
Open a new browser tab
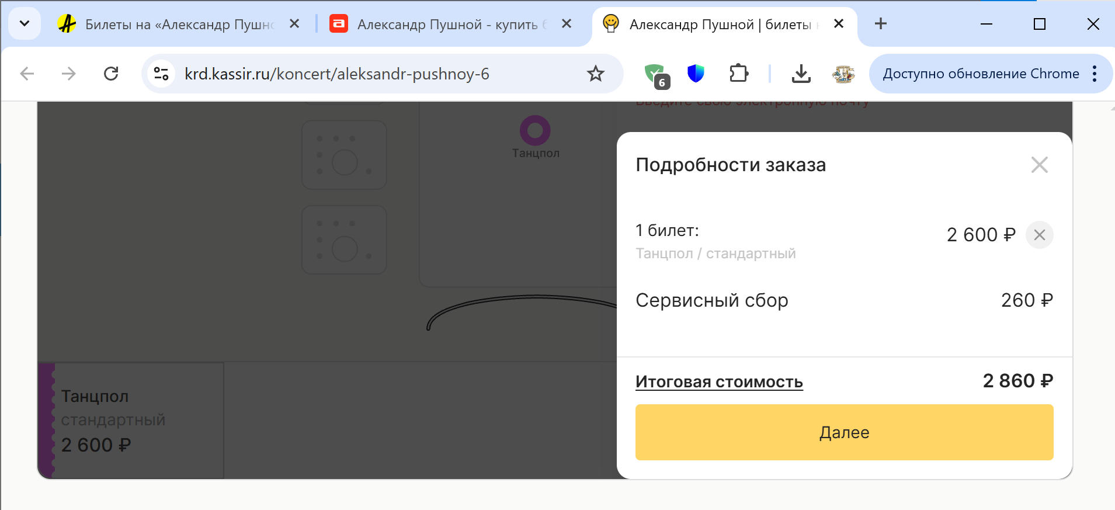tap(880, 24)
